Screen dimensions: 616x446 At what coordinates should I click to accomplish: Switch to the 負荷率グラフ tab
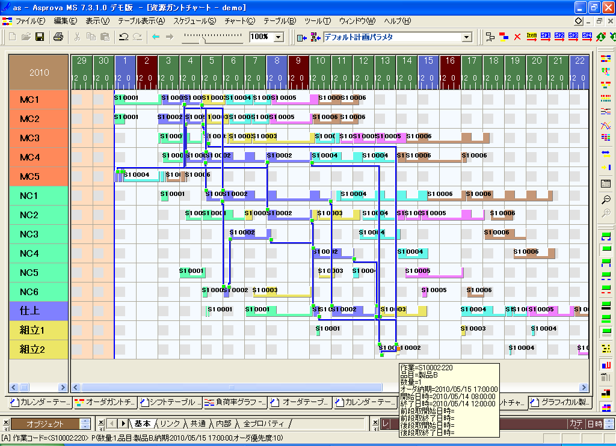(235, 402)
